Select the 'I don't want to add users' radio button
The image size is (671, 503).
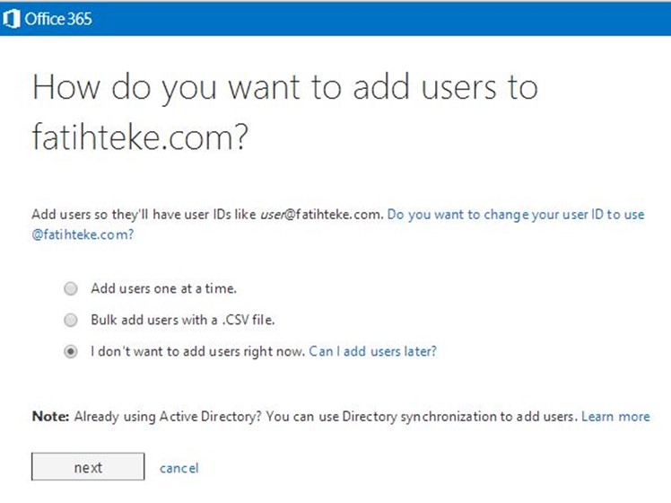(x=71, y=352)
